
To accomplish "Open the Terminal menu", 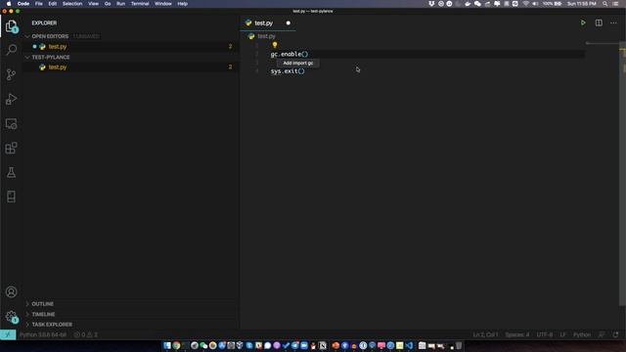I will point(140,4).
